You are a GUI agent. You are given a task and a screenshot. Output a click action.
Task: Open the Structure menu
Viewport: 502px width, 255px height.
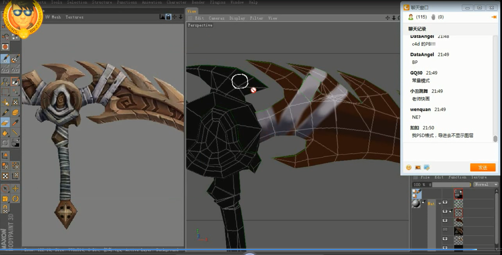point(102,2)
